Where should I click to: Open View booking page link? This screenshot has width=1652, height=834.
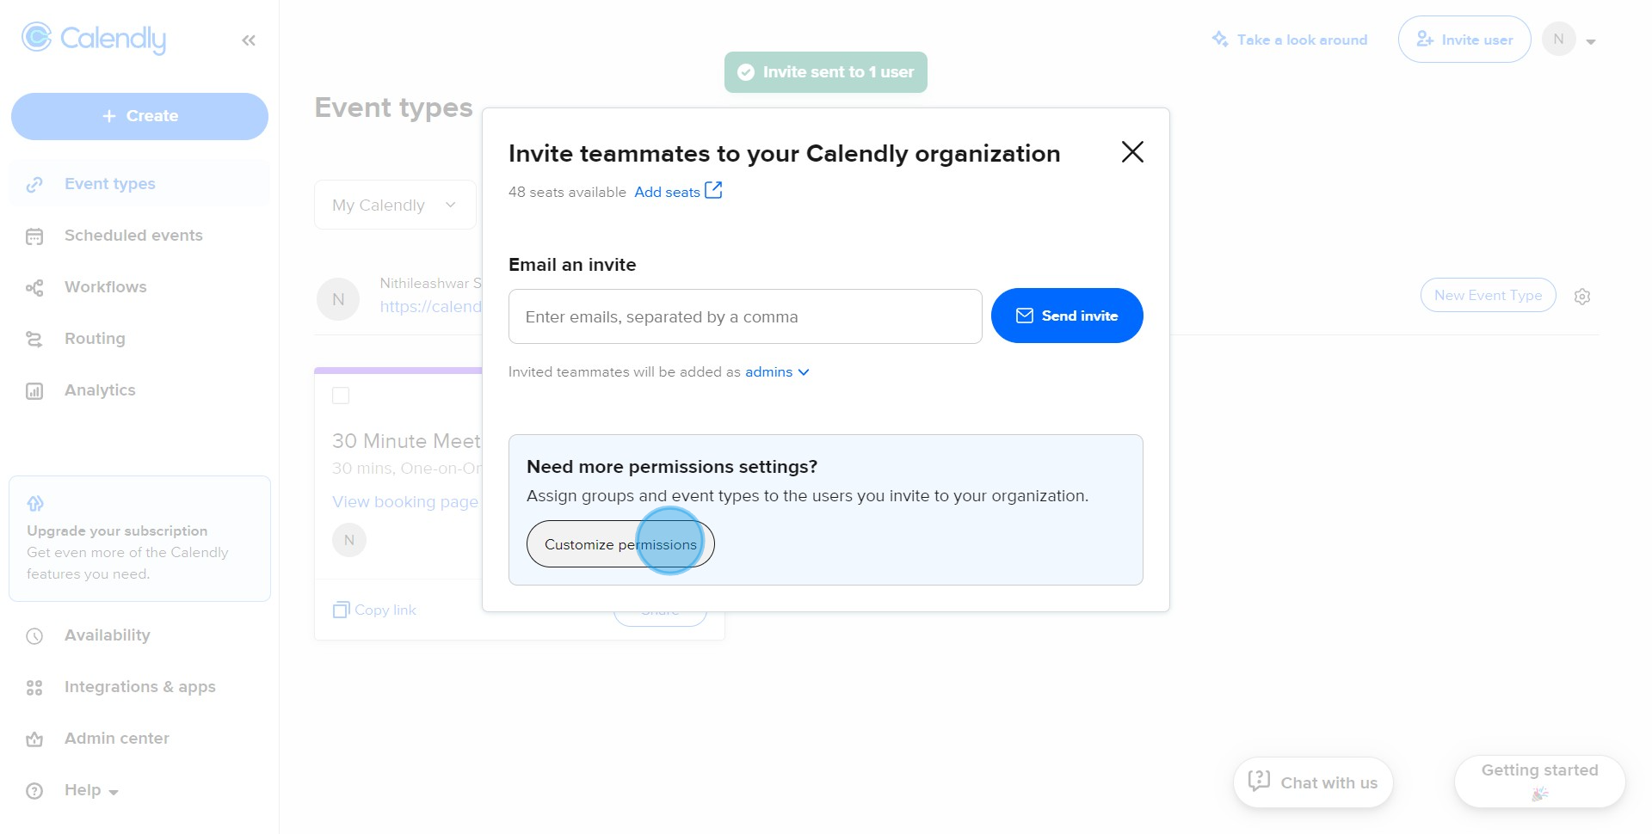[x=405, y=502]
